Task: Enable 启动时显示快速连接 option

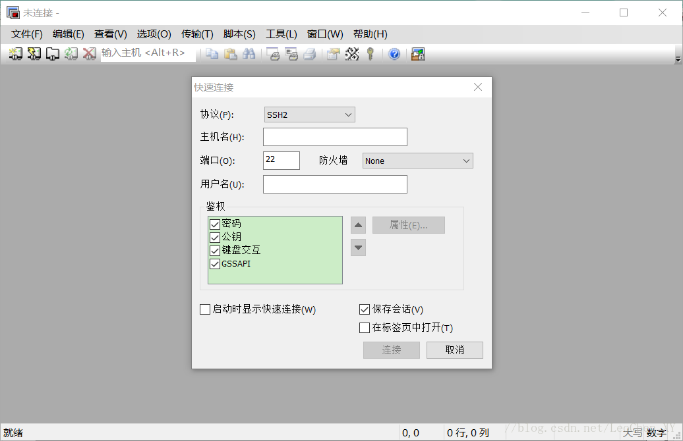Action: [x=205, y=309]
